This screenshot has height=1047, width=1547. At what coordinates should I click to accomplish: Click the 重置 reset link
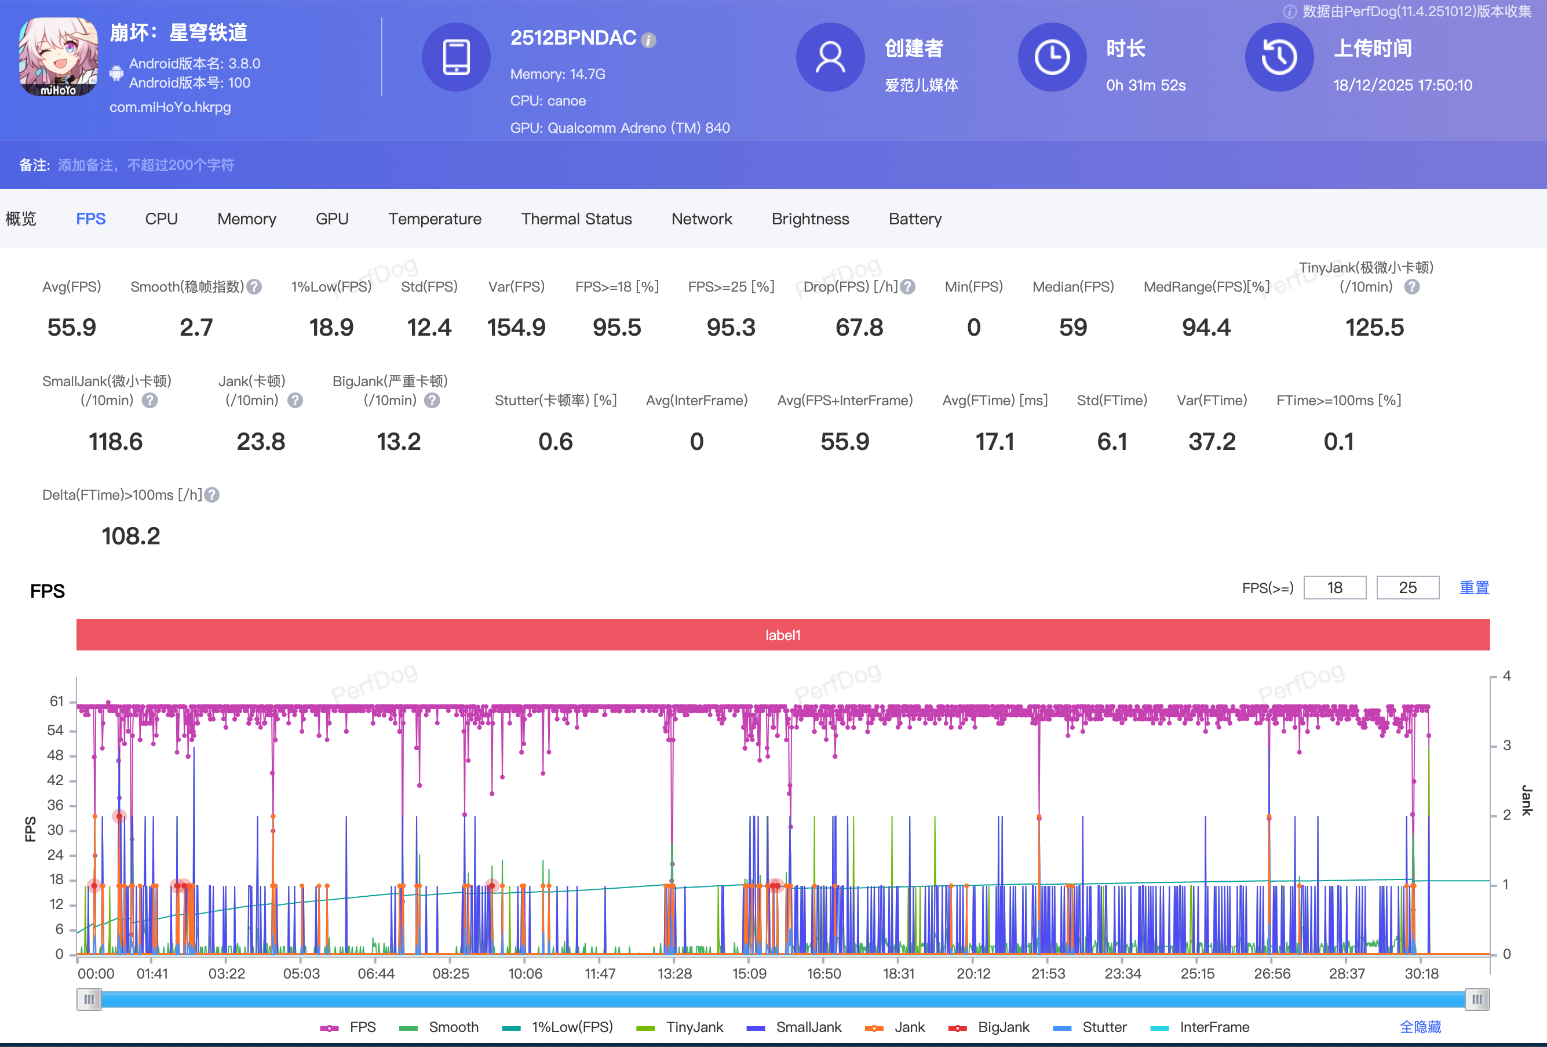click(x=1474, y=587)
